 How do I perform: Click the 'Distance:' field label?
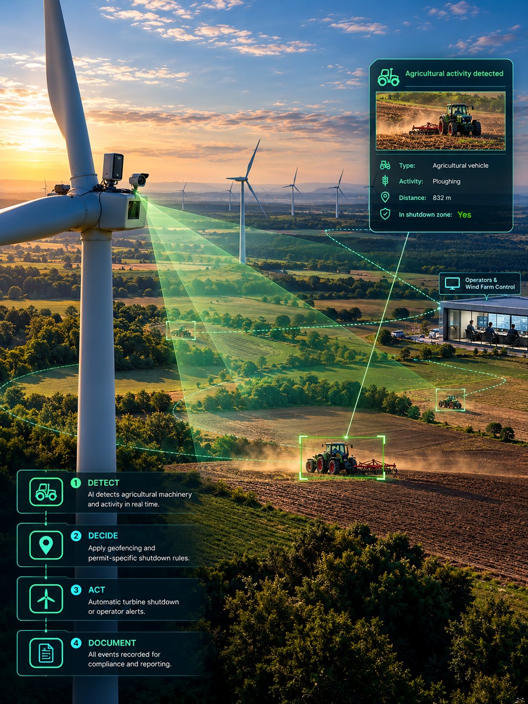(412, 198)
